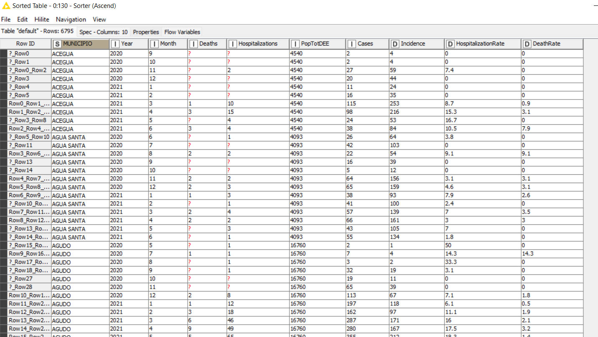Switch to Spec - Columns: 10 tab

(x=104, y=32)
